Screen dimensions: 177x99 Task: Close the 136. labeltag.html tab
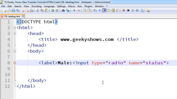(23, 16)
